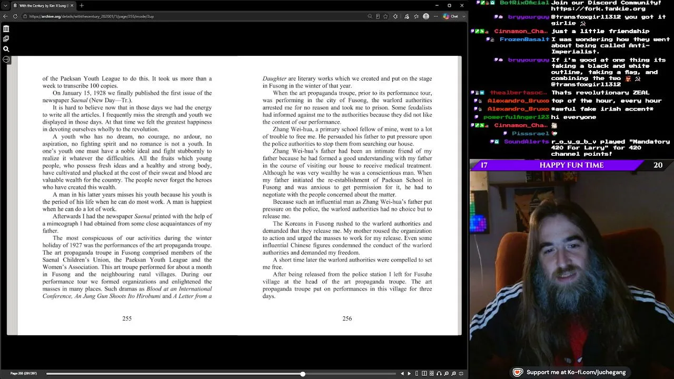Flip to the next page with right arrow

409,374
